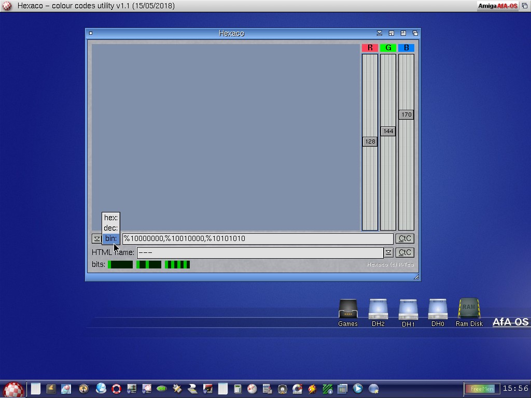Select dec: format from popup list
Viewport: 531px width, 398px height.
coord(111,228)
